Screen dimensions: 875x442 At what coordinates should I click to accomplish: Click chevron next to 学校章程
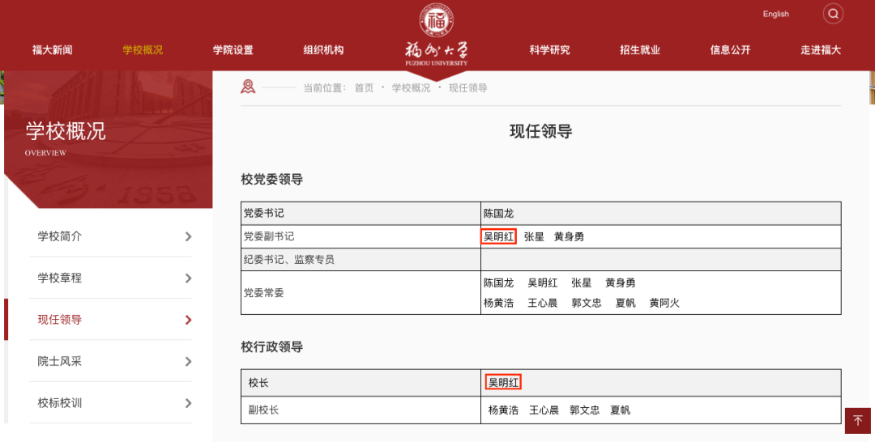pos(188,278)
